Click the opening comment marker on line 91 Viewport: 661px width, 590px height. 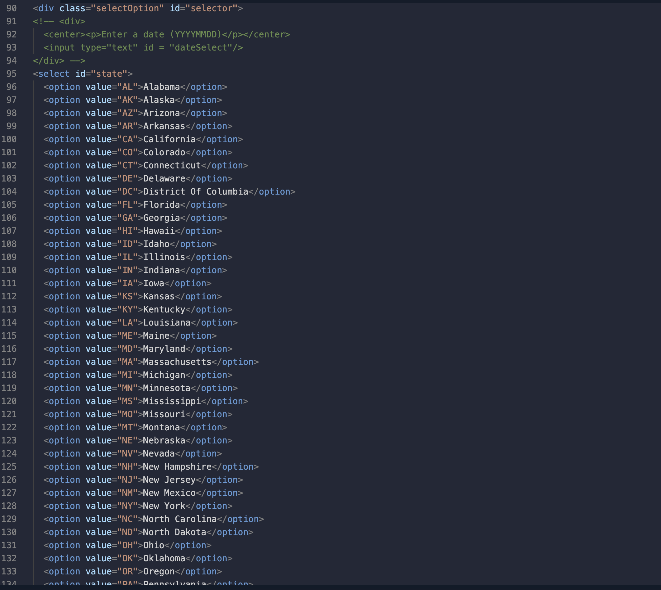tap(43, 22)
